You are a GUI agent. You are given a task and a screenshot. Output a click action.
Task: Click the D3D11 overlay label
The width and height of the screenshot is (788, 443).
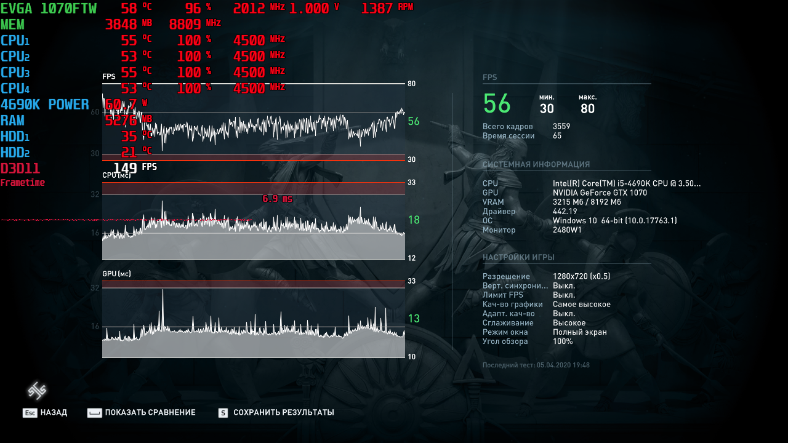click(20, 169)
